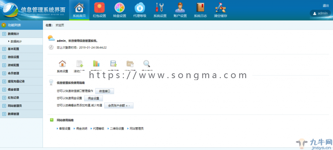Click the 会员账户余额 + - button
The image size is (333, 150).
119,106
